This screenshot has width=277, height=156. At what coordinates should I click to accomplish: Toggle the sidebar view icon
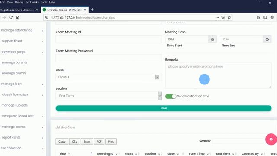click(x=265, y=17)
